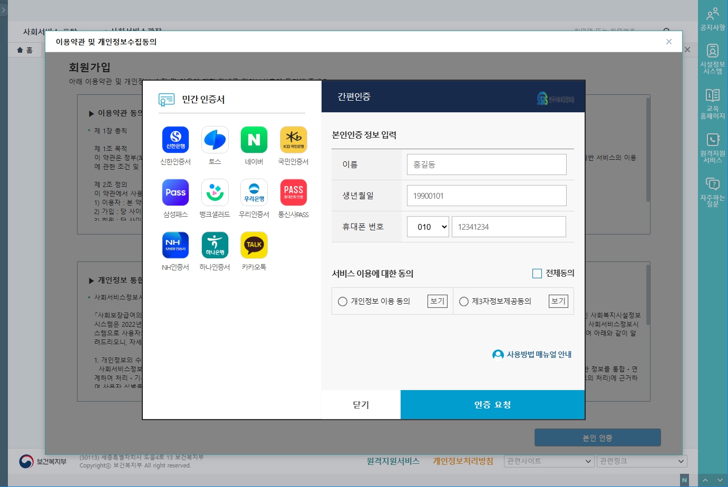The image size is (728, 487).
Task: Open 원격지원서비스 footer link
Action: click(393, 461)
